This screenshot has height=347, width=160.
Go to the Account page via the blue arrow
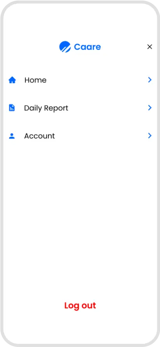[150, 136]
